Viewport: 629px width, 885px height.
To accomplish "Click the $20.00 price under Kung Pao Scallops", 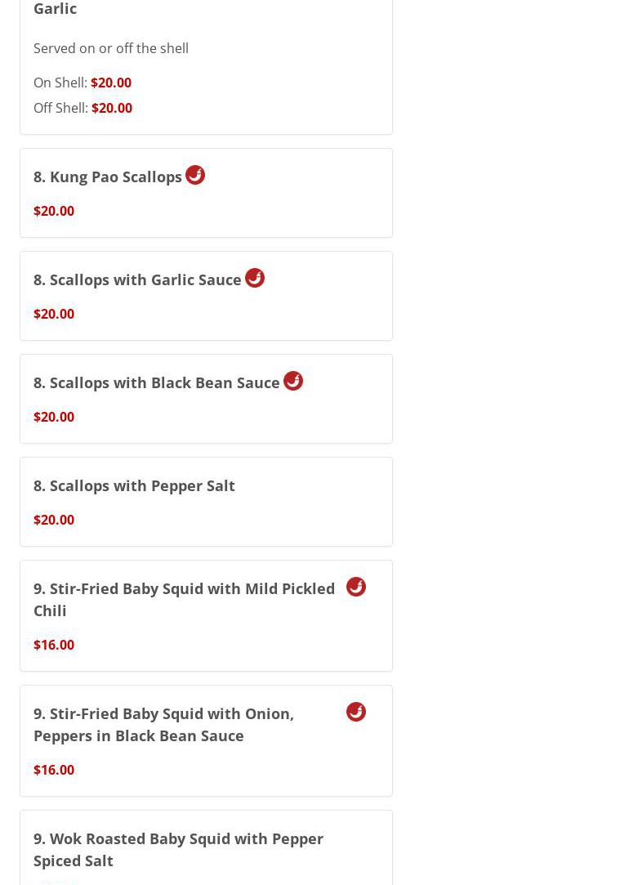I will coord(54,211).
